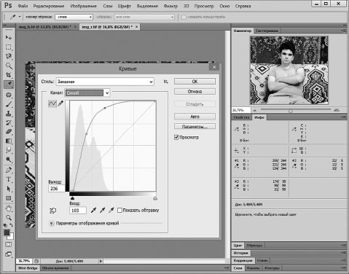Click the on-image adjustment hand icon
This screenshot has width=349, height=274.
(x=52, y=211)
